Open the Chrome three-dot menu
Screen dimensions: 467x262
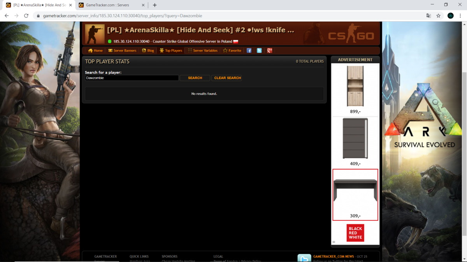460,16
